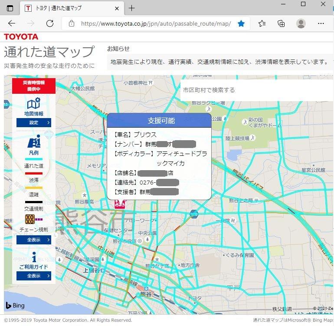The image size is (334, 326).
Task: Open the Favorites list icon
Action: (x=262, y=23)
